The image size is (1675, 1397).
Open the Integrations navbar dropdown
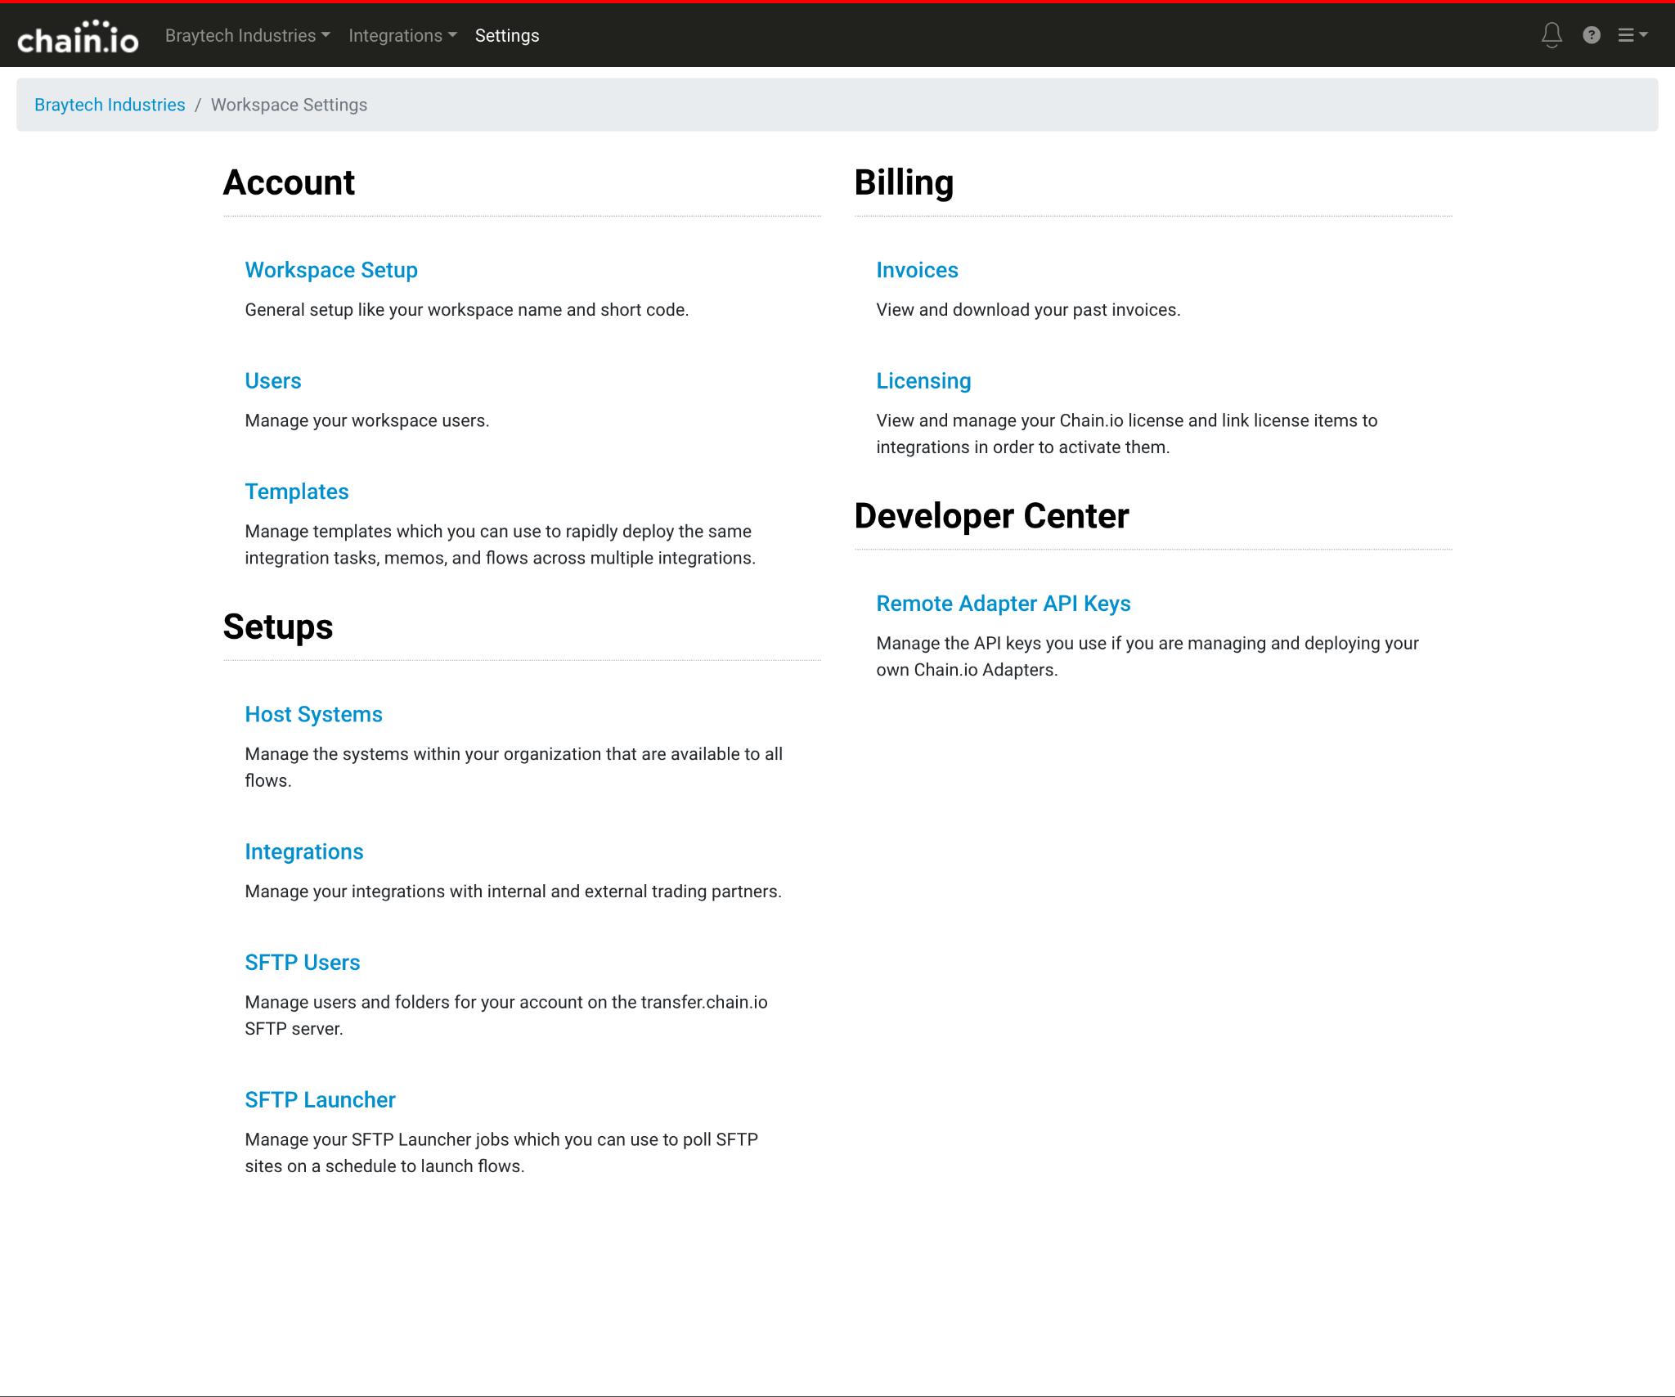[402, 35]
